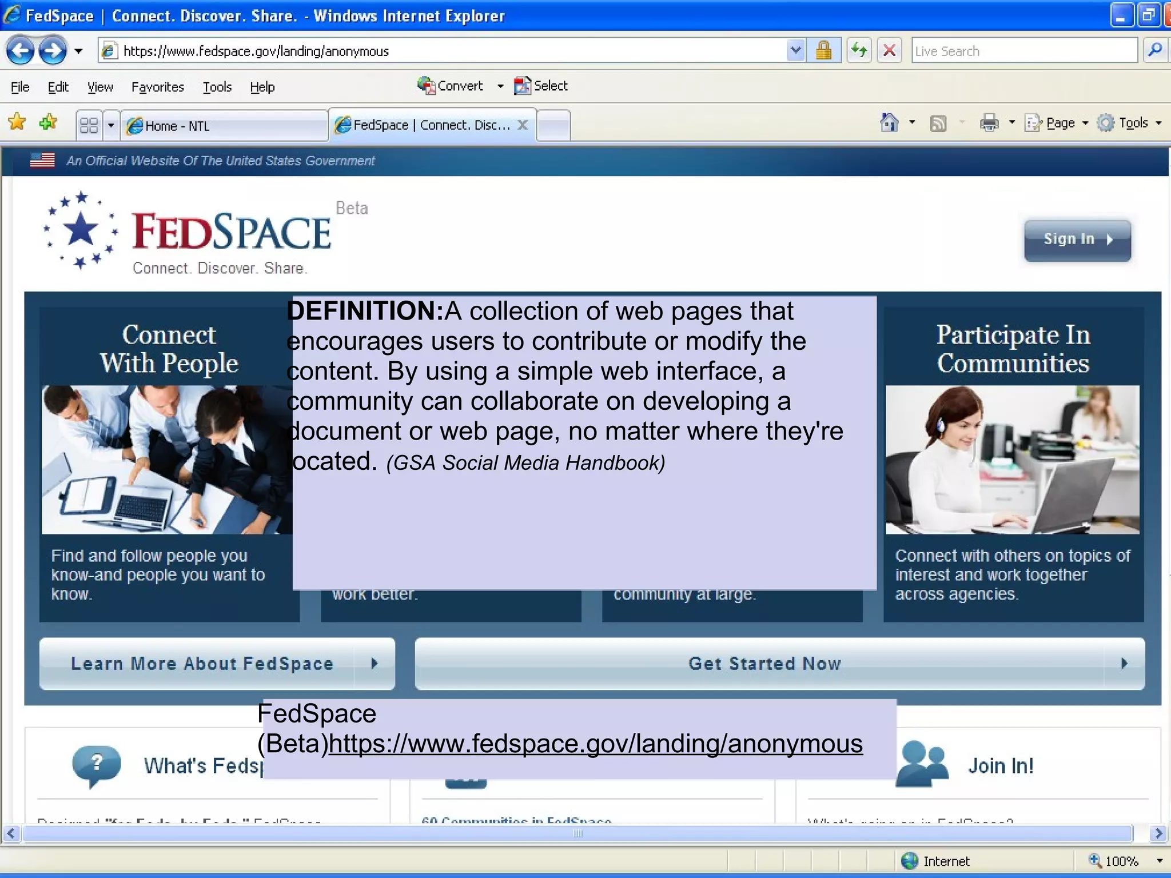Click the What's FedSpace question icon
Screen dimensions: 1171x878
click(97, 766)
